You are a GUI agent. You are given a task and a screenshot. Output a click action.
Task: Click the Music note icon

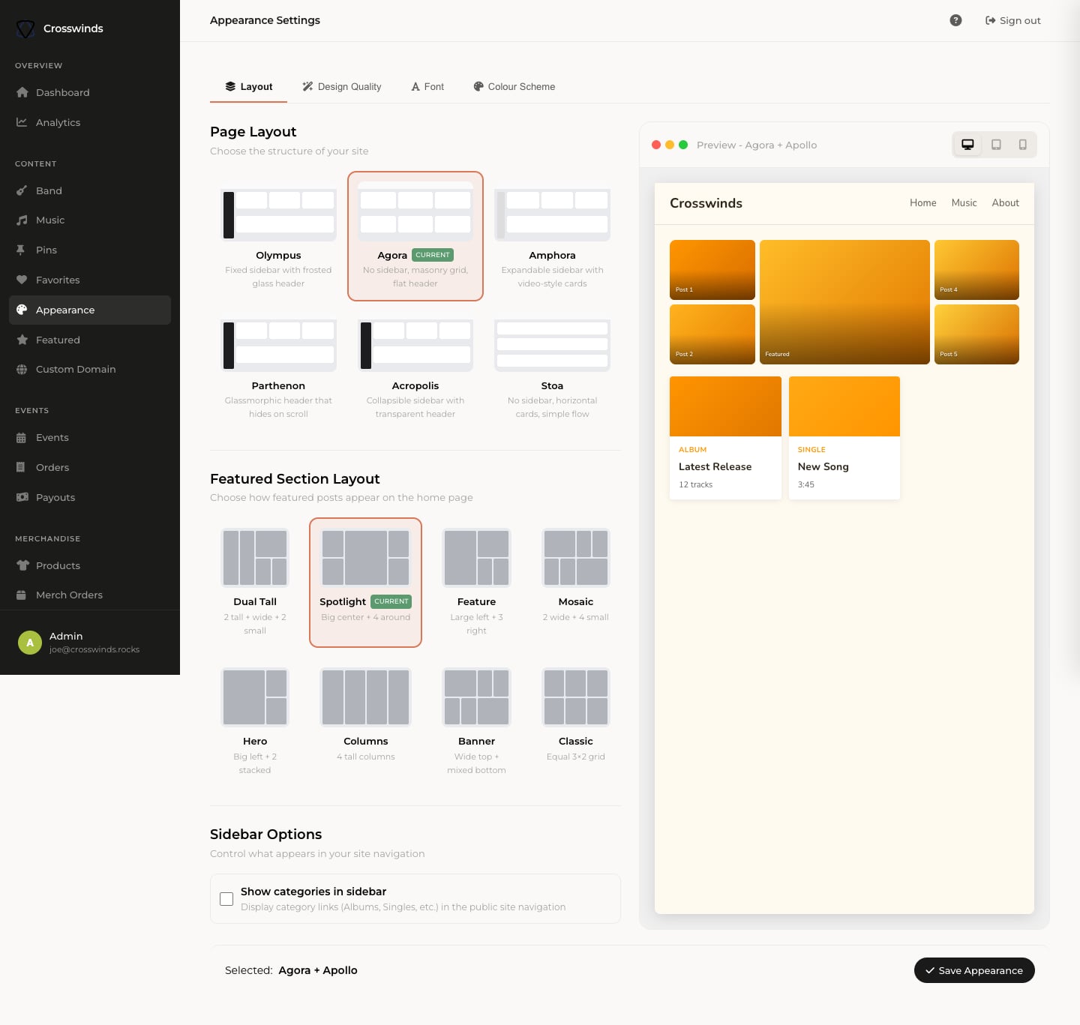pyautogui.click(x=22, y=220)
